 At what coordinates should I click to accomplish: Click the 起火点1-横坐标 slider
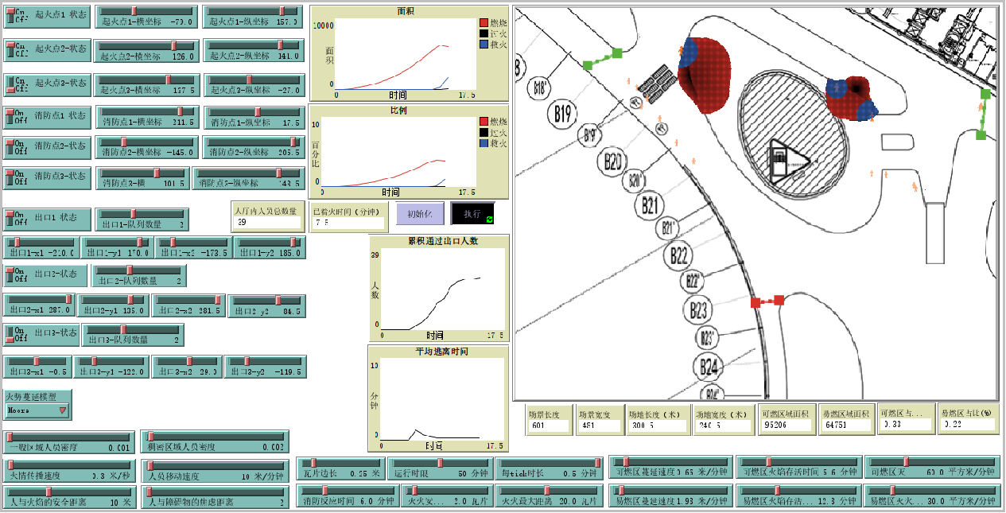(147, 17)
